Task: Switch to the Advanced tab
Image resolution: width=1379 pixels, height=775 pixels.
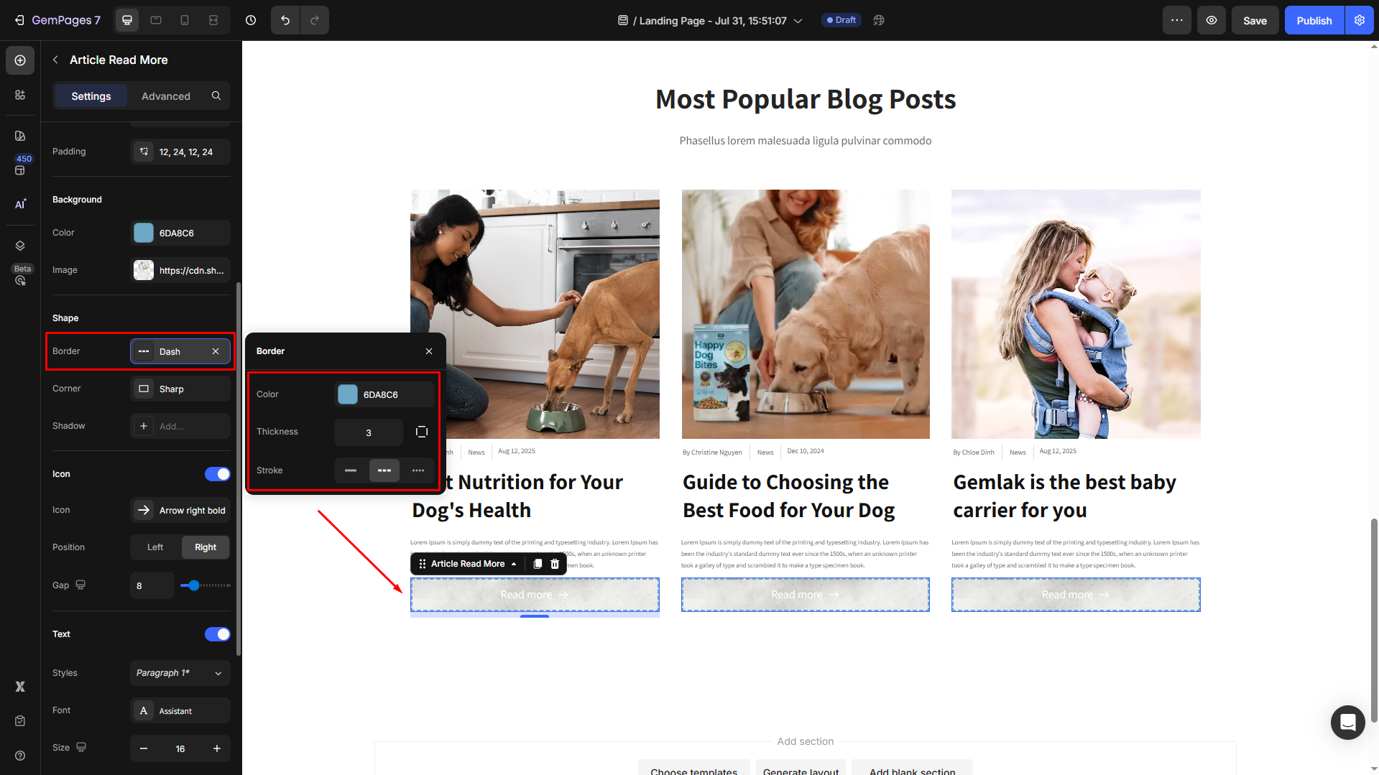Action: point(166,96)
